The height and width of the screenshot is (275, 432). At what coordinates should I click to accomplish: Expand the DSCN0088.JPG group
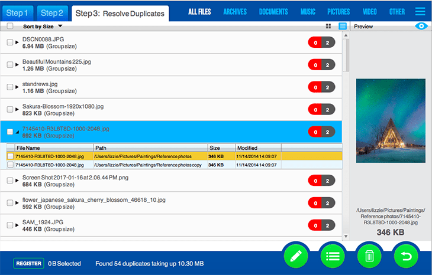(17, 42)
